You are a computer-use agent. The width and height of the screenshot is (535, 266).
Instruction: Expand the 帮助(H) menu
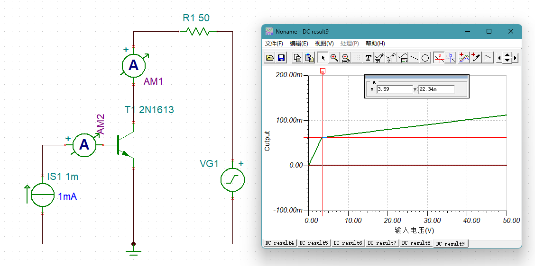click(375, 44)
